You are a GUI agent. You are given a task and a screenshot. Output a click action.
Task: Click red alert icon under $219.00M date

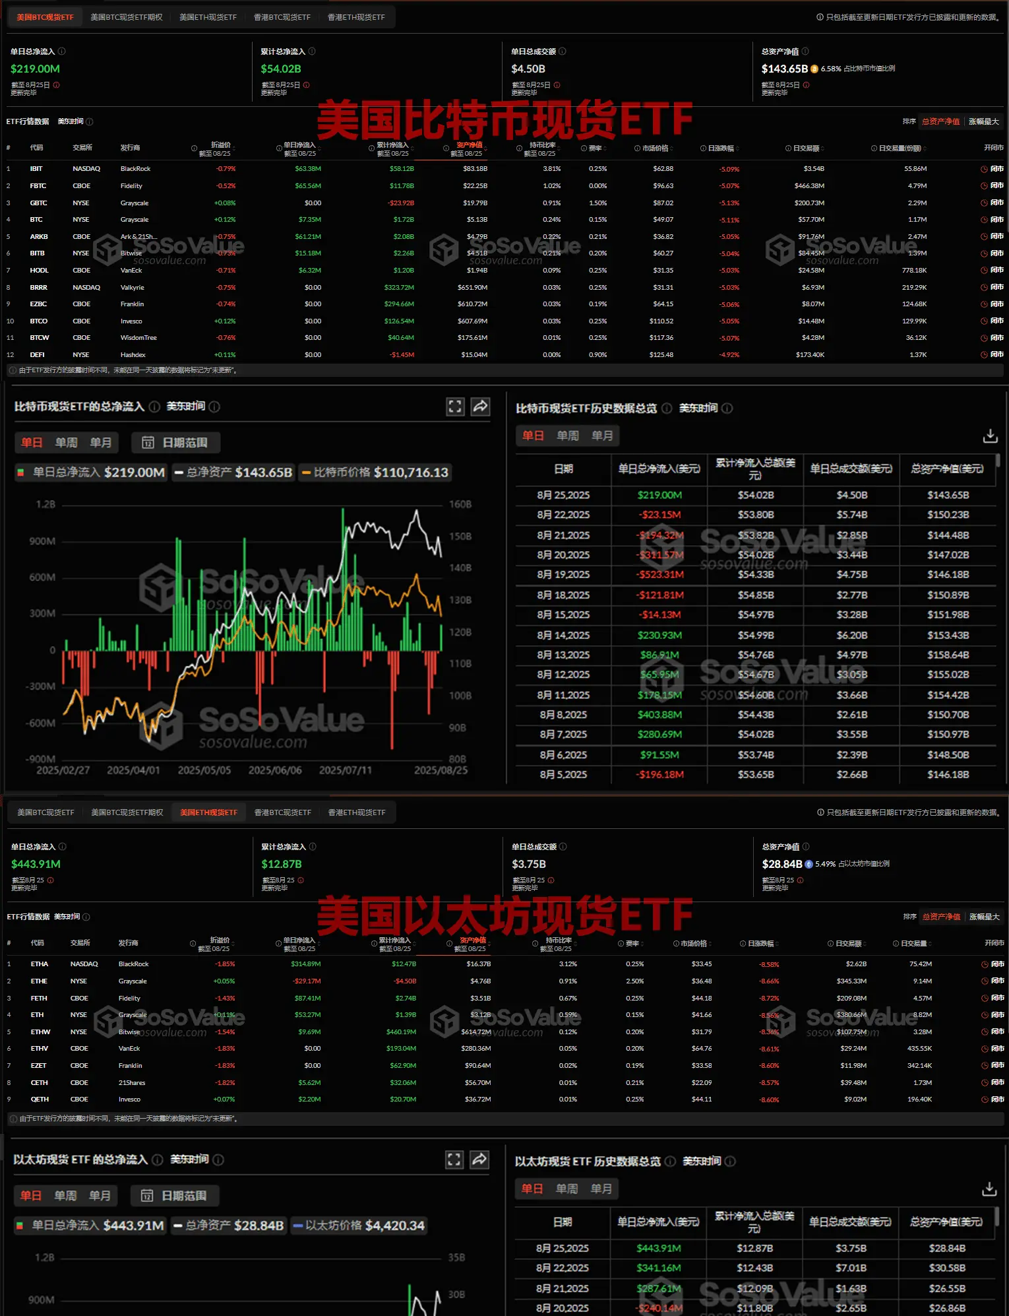pos(57,84)
